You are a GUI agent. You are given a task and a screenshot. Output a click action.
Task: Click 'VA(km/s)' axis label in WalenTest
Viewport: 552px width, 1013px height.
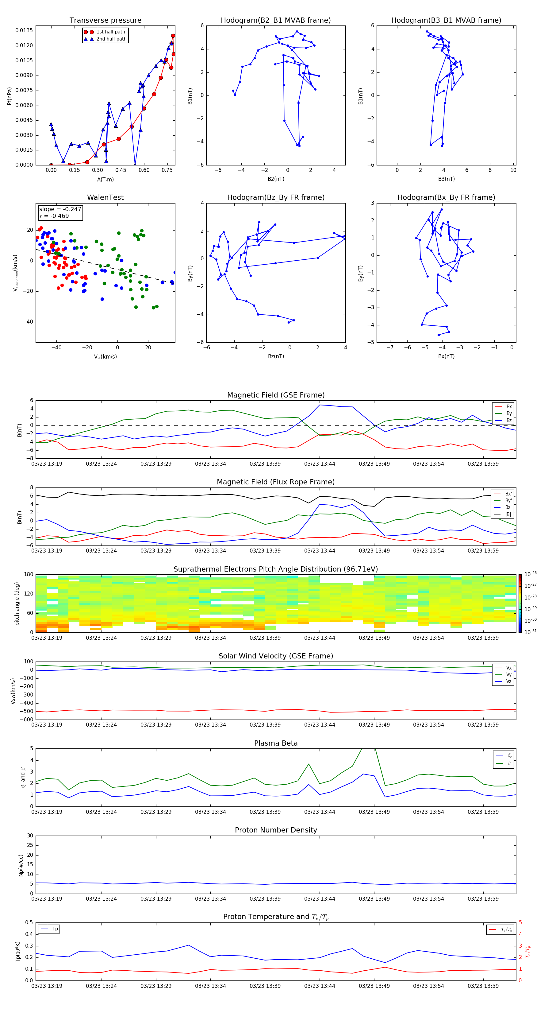[105, 357]
